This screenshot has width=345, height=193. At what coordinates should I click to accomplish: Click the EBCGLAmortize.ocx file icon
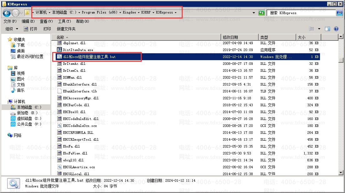tap(59, 167)
